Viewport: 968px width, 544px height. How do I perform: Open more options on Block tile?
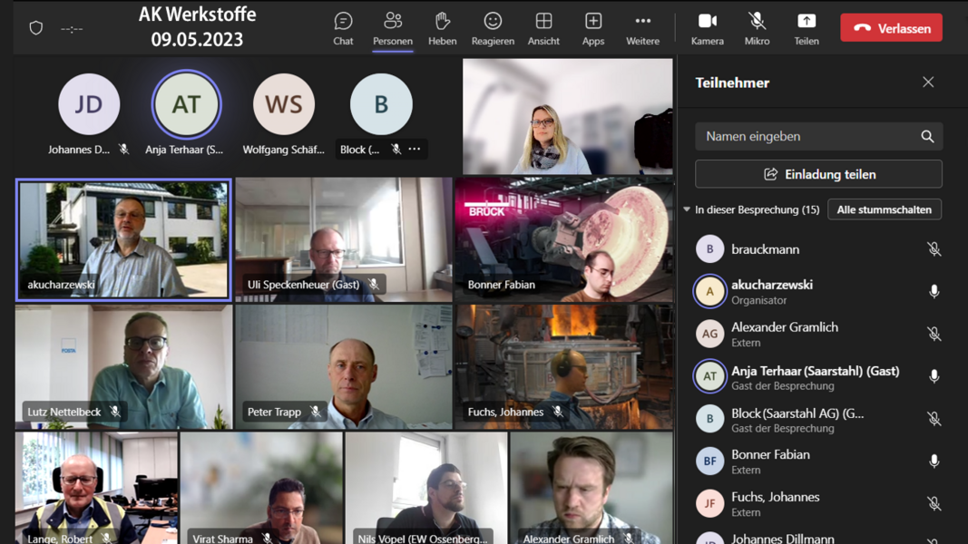(x=415, y=150)
